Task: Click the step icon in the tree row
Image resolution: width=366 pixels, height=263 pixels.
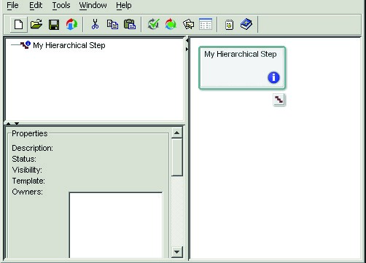Action: click(26, 44)
